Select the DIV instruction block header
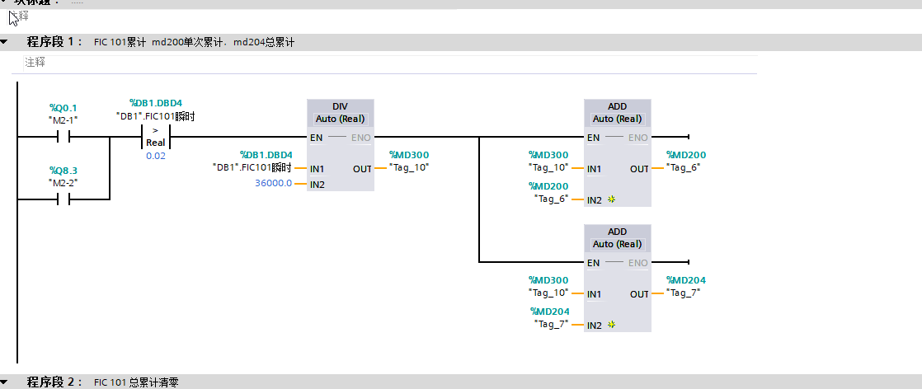The image size is (922, 389). click(x=340, y=107)
